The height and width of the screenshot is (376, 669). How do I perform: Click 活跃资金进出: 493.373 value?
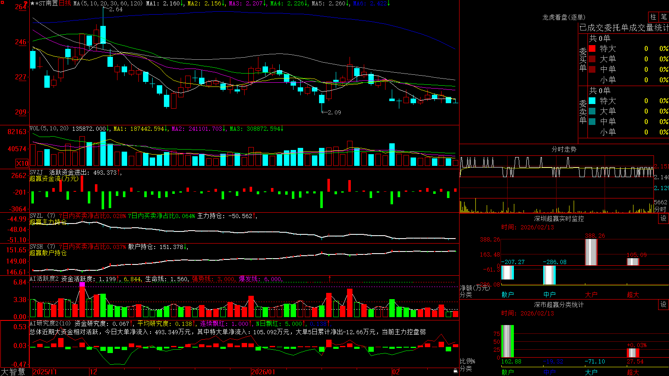[x=85, y=172]
